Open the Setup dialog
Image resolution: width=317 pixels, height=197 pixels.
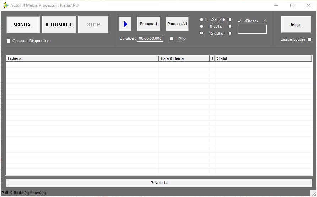coord(296,24)
